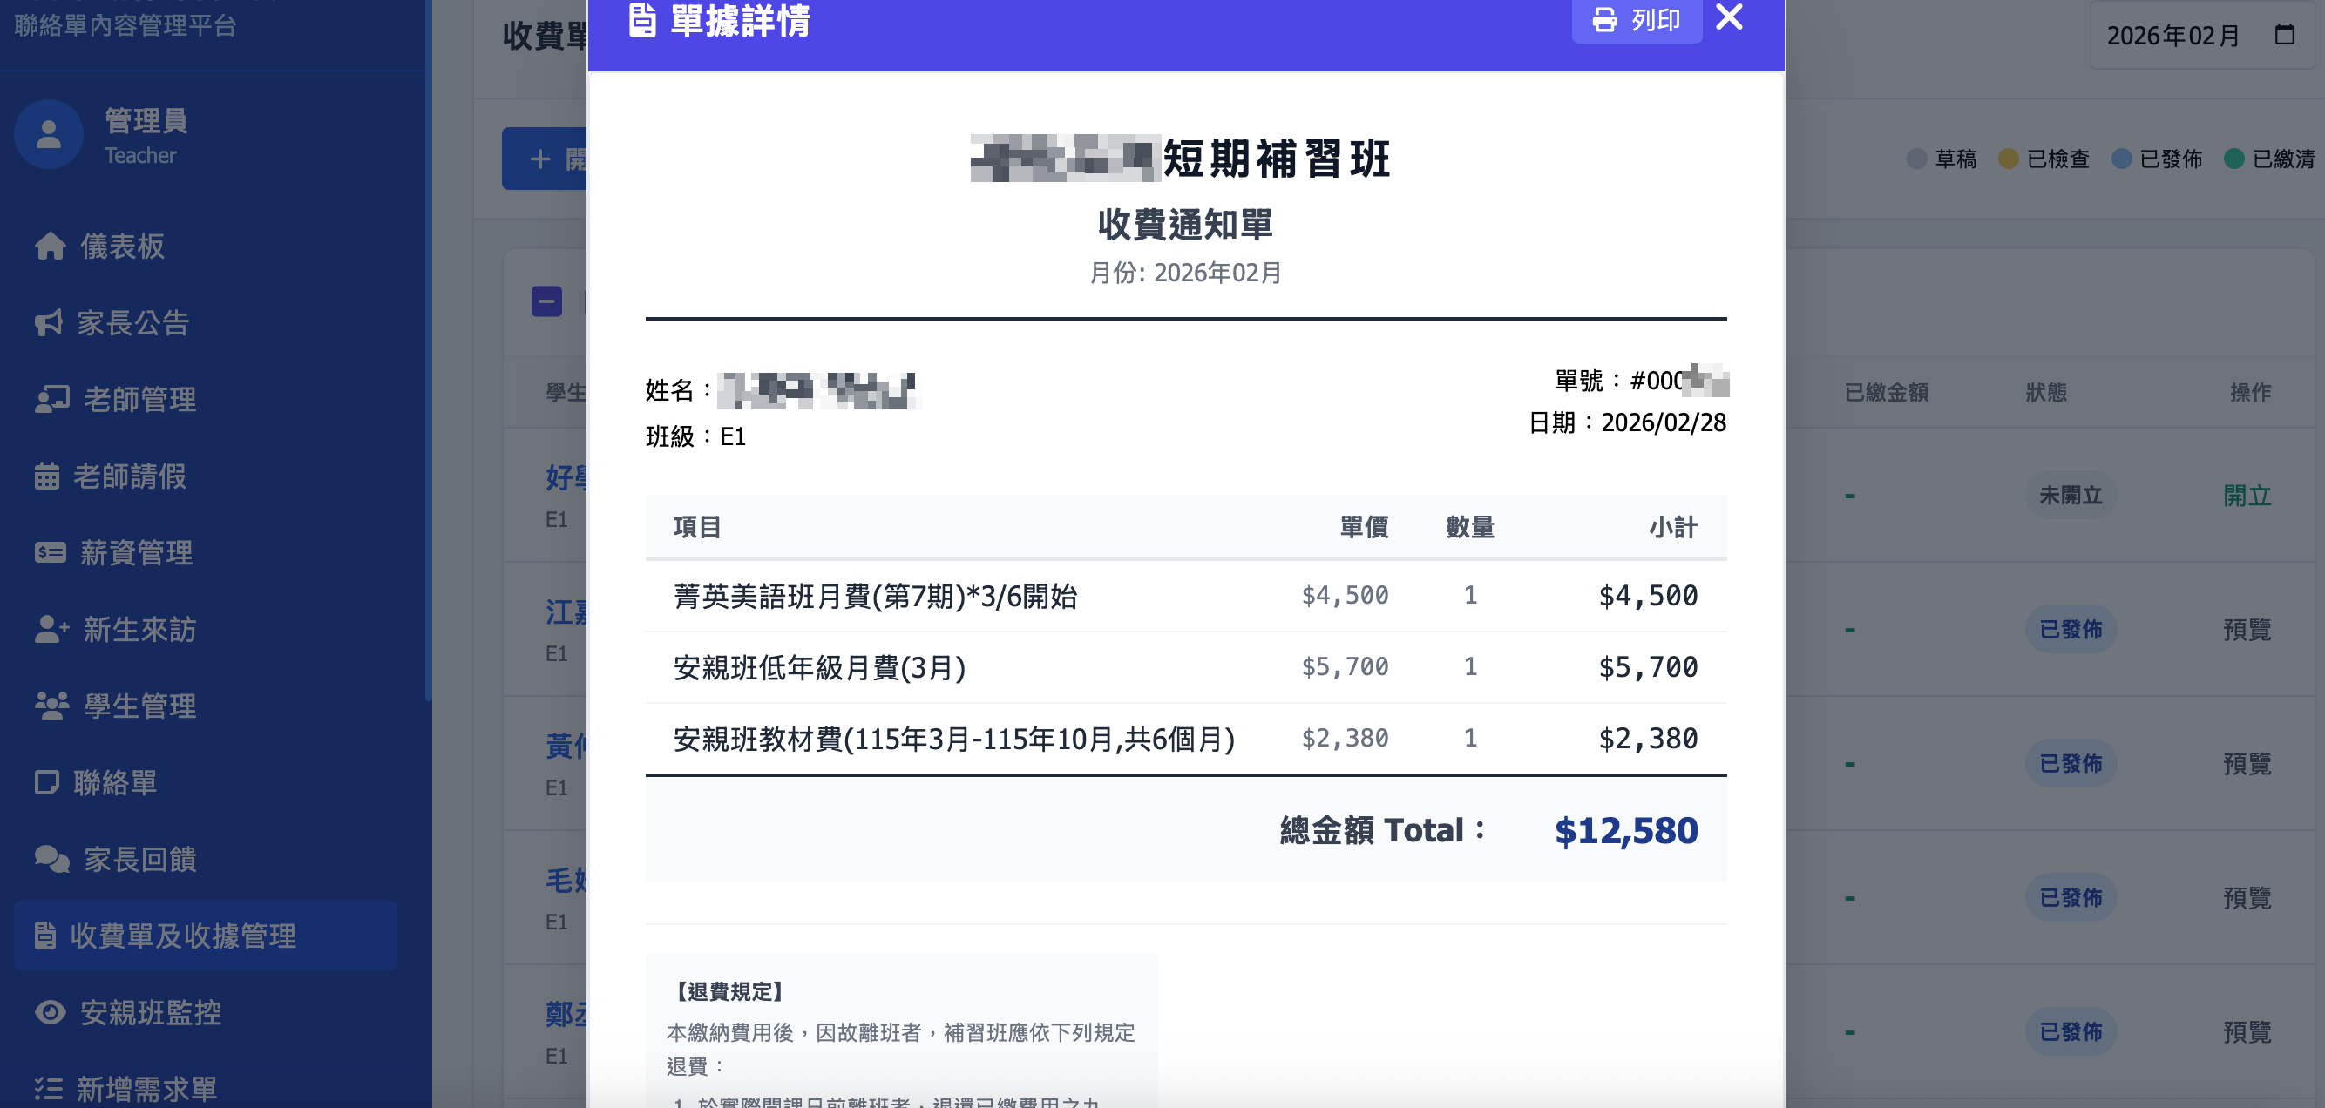
Task: Click the $12,580 total amount
Action: click(x=1625, y=830)
